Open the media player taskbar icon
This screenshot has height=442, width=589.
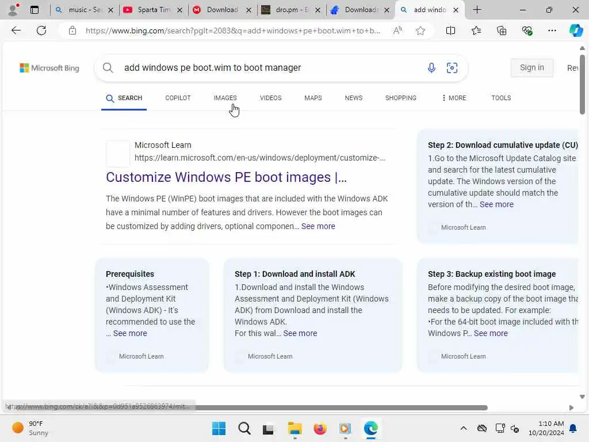345,428
